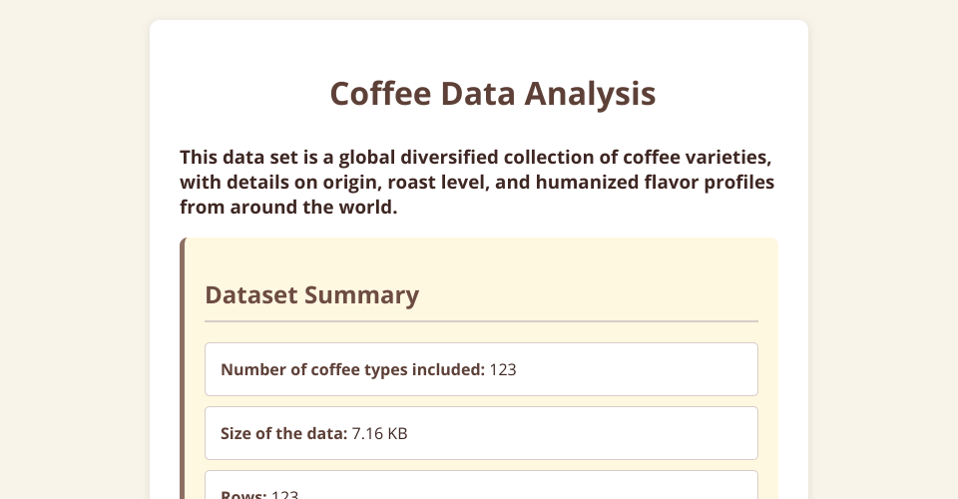The height and width of the screenshot is (499, 958).
Task: Click the Size of the data label
Action: (283, 434)
